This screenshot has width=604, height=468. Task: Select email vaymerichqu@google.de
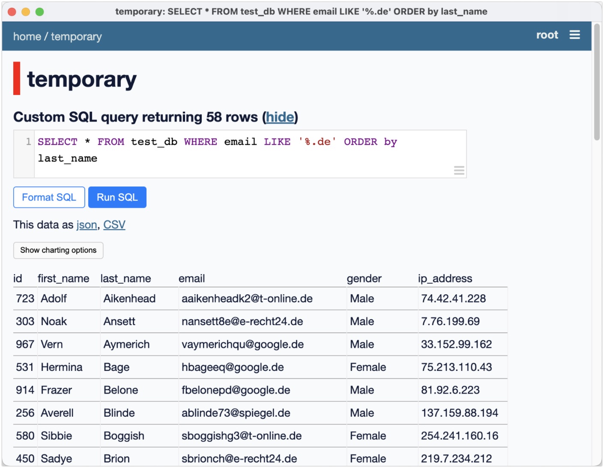click(x=263, y=344)
